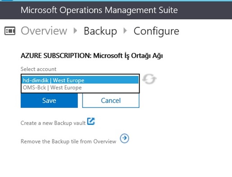Cancel the account configuration
This screenshot has width=232, height=177.
point(111,101)
